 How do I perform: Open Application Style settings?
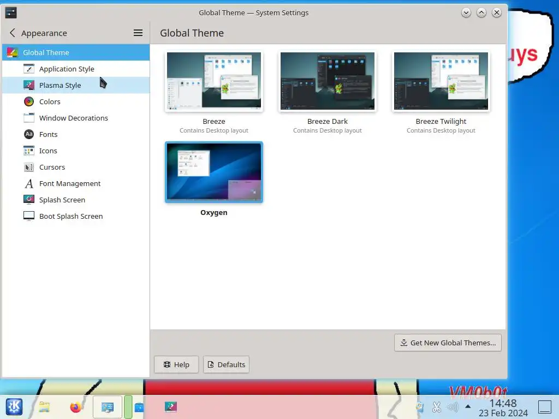76,69
